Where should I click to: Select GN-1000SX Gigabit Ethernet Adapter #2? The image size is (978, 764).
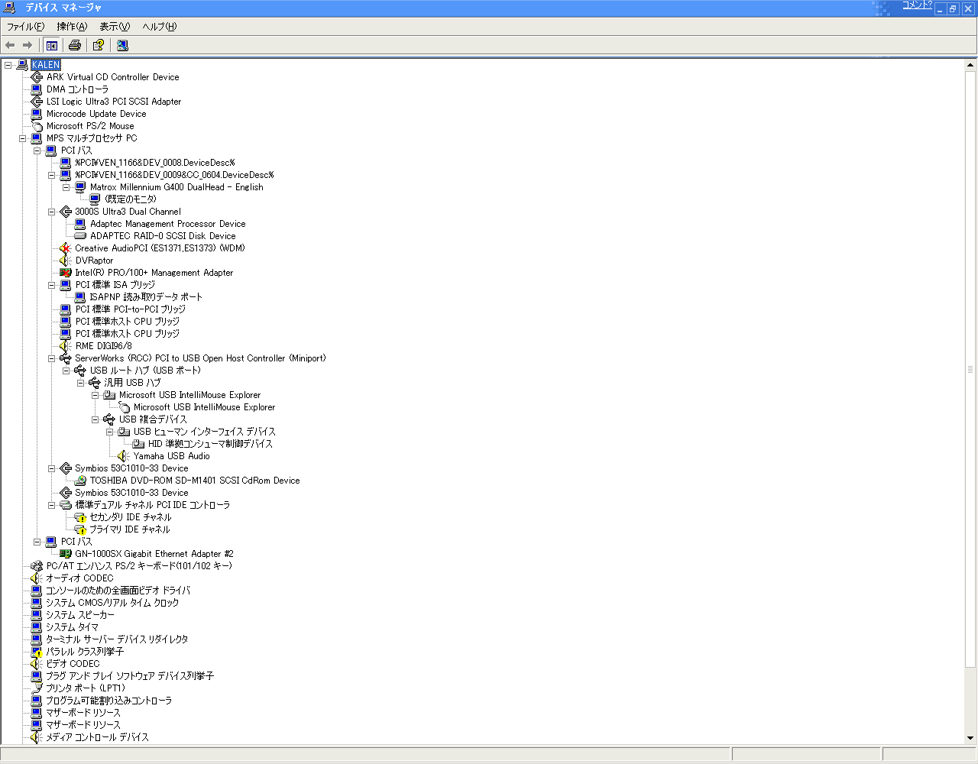pos(154,554)
